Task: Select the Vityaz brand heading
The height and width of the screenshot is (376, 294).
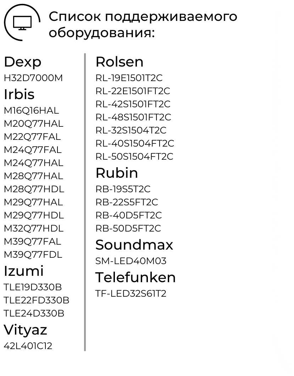Action: 26,330
